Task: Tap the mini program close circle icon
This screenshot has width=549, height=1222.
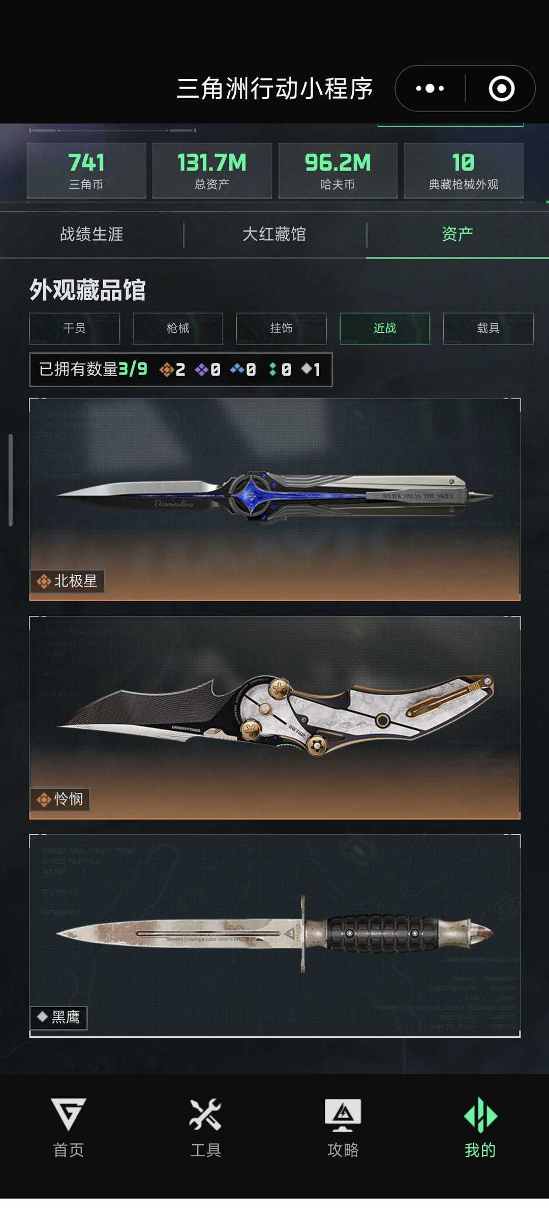Action: tap(501, 89)
